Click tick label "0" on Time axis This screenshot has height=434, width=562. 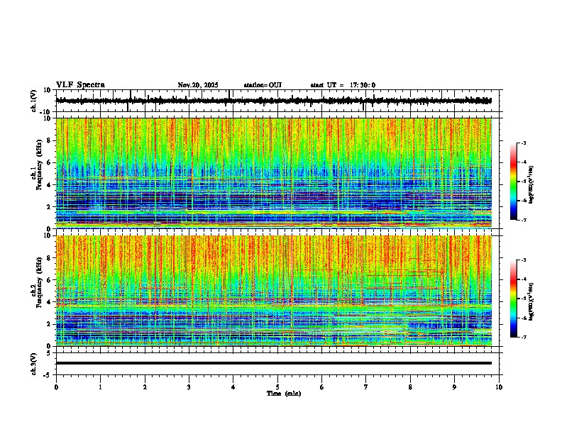tap(56, 387)
